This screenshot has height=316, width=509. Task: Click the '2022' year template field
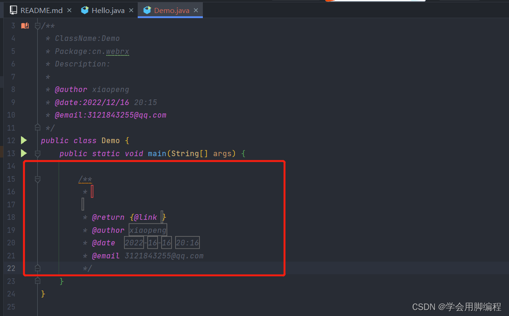(134, 243)
